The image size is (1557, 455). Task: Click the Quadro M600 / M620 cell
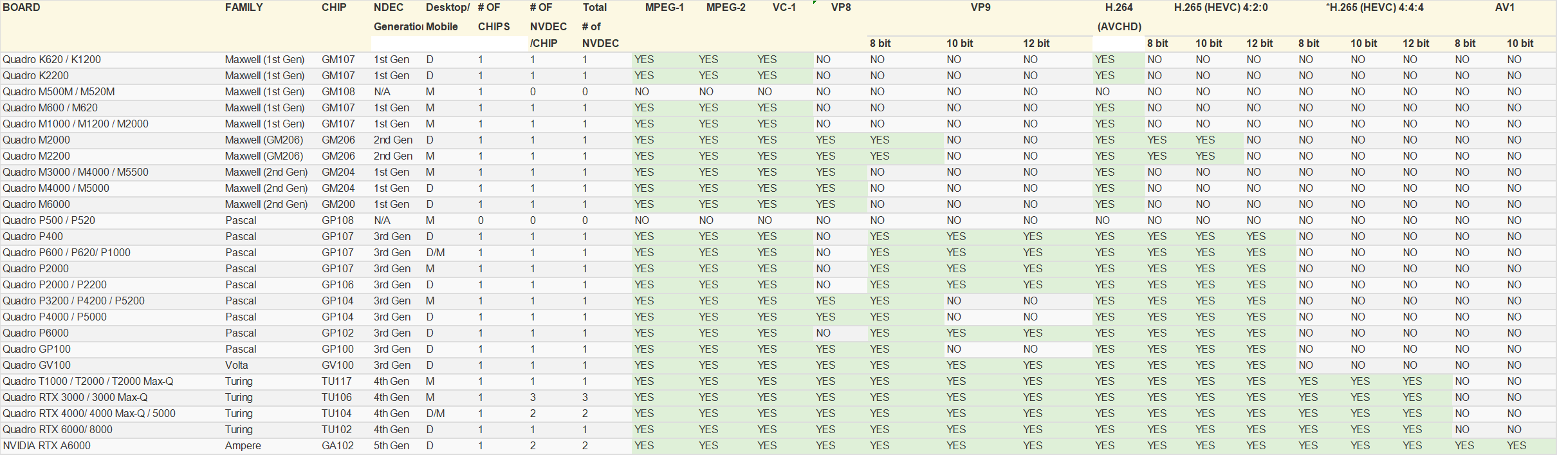50,108
